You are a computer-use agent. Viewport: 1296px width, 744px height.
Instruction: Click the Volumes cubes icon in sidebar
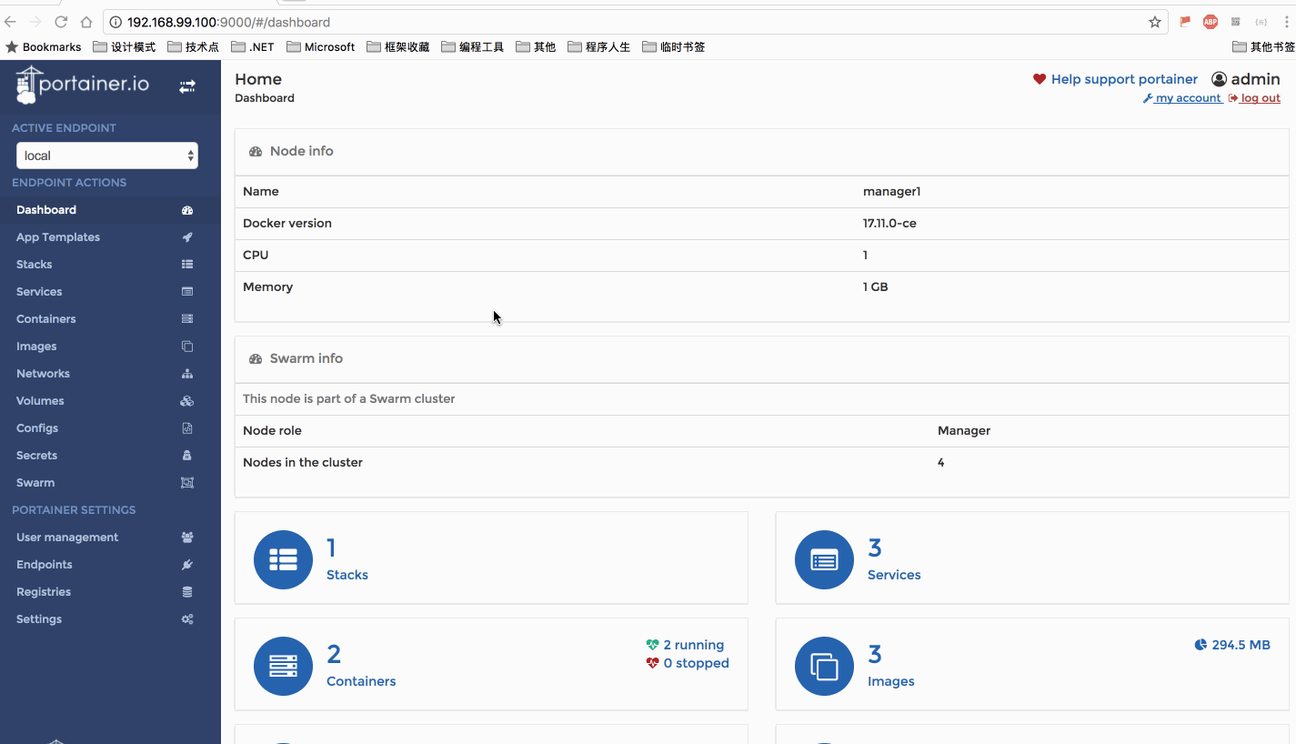pos(187,401)
